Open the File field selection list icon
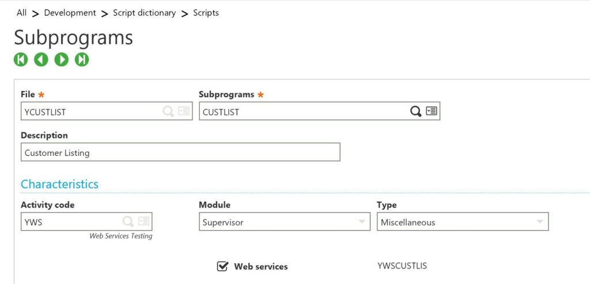 tap(184, 111)
